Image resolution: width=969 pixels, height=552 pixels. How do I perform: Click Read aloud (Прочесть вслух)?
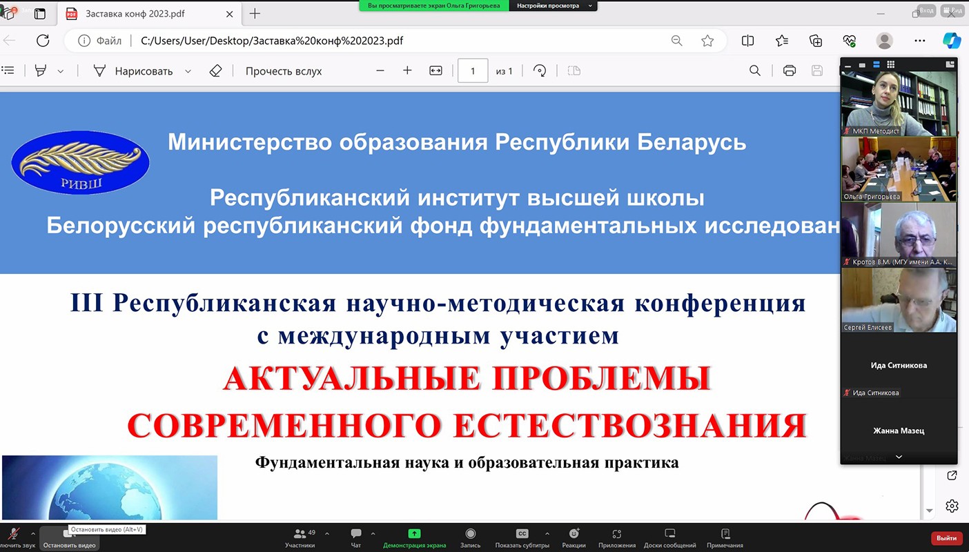tap(284, 71)
